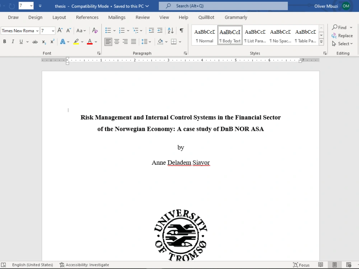This screenshot has width=359, height=269.
Task: Click Focus mode in status bar
Action: [x=301, y=265]
